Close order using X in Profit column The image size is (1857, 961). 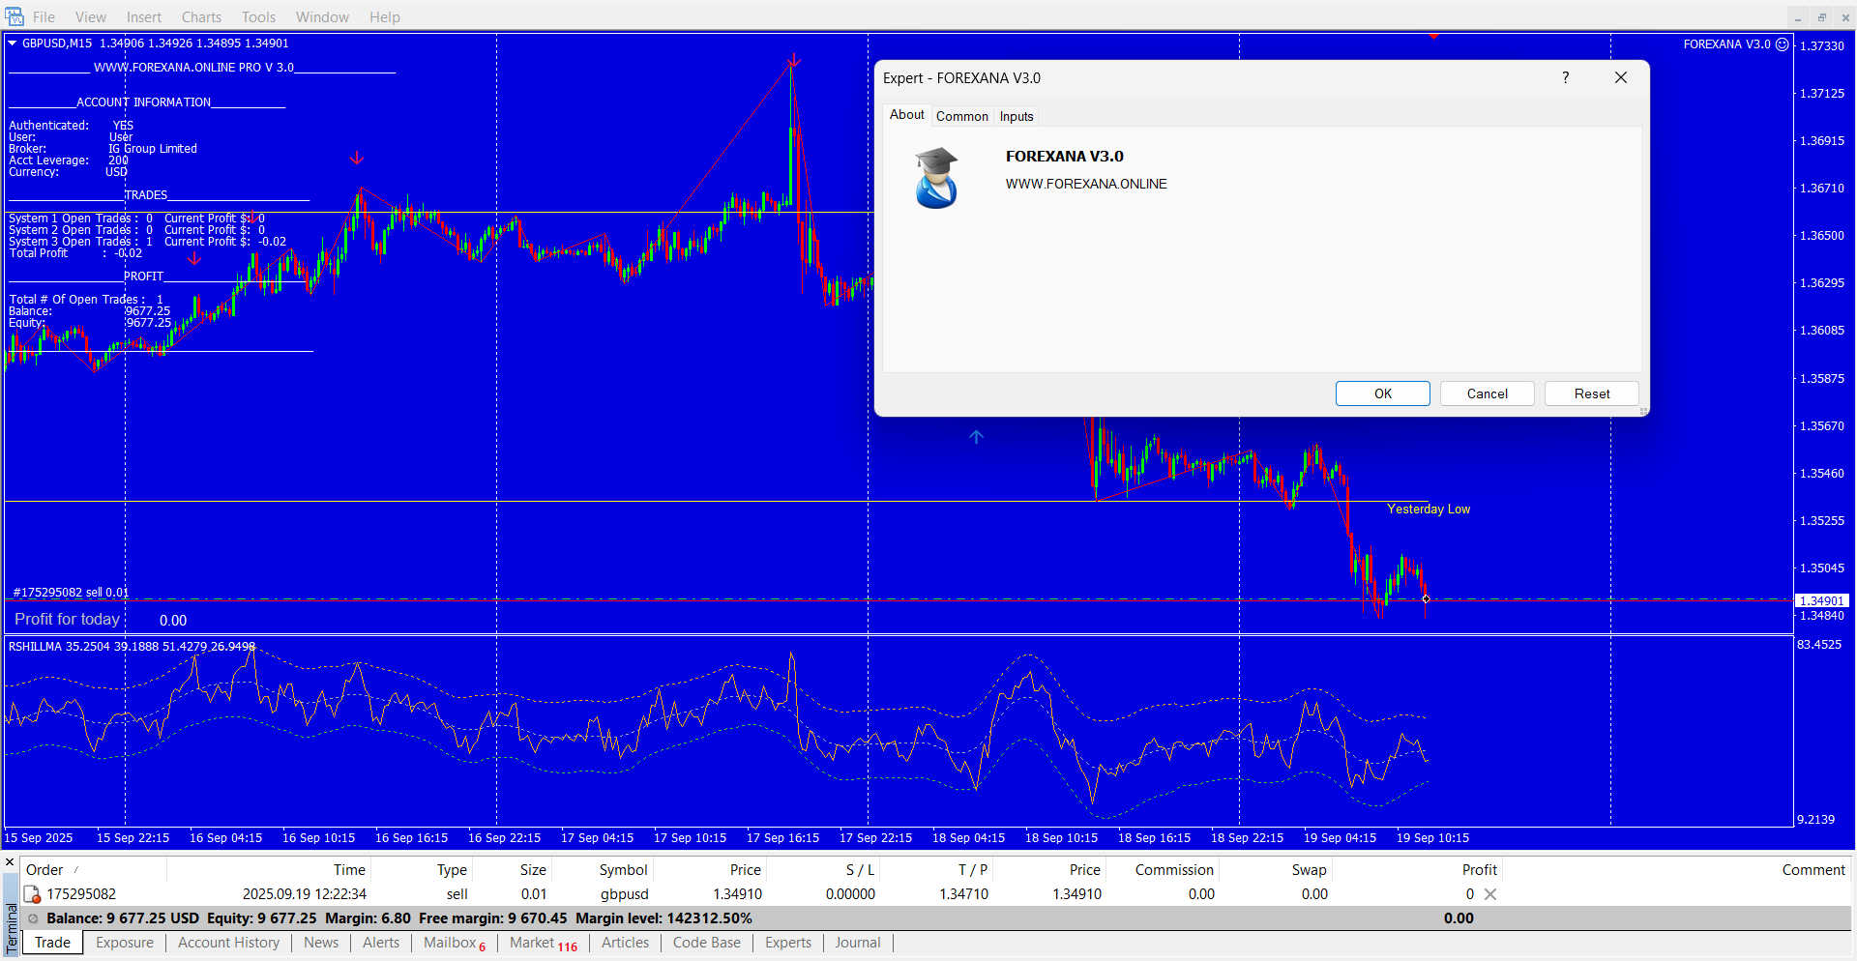(1490, 894)
